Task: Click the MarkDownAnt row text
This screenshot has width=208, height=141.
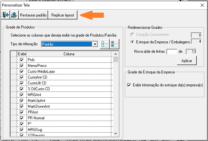Action: click(x=39, y=106)
